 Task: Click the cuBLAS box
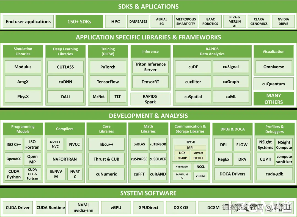(139, 144)
